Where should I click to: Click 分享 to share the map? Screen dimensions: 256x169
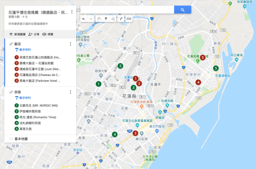click(34, 34)
